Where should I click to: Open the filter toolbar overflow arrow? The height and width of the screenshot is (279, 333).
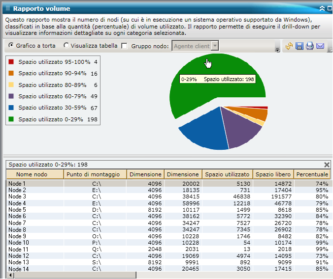[277, 50]
